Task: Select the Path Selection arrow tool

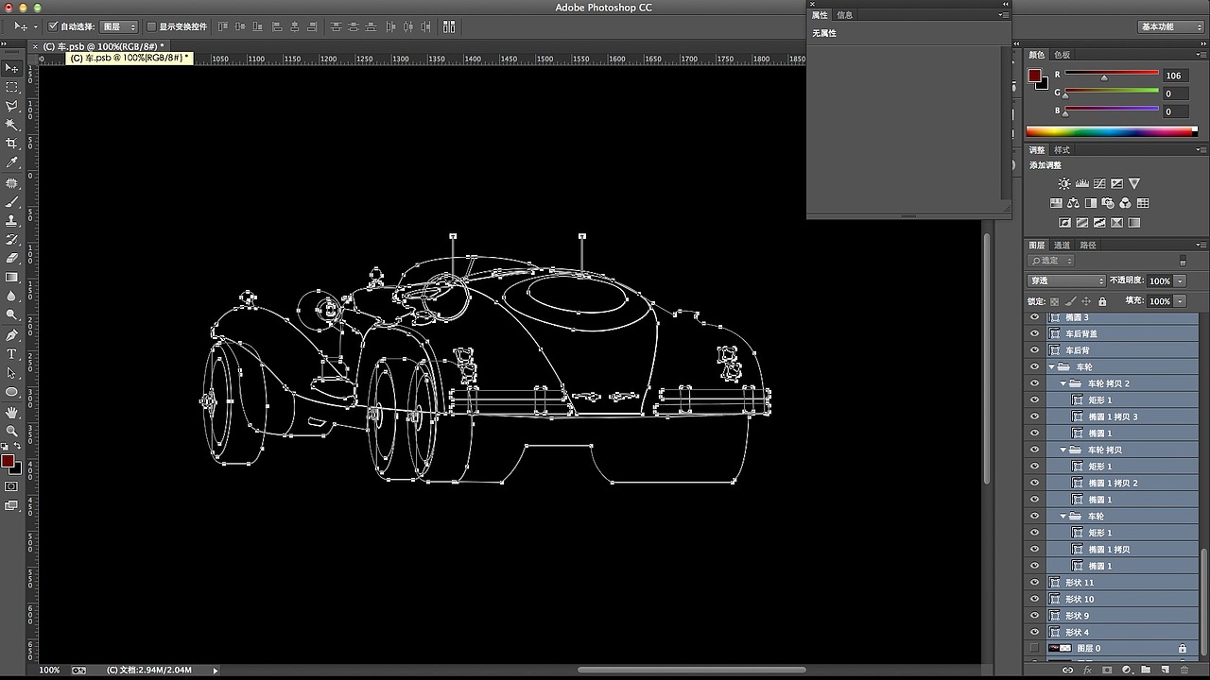Action: tap(12, 373)
